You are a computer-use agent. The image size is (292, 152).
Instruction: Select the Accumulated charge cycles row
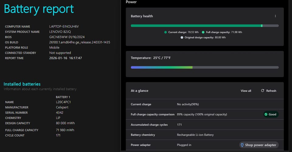(204, 125)
